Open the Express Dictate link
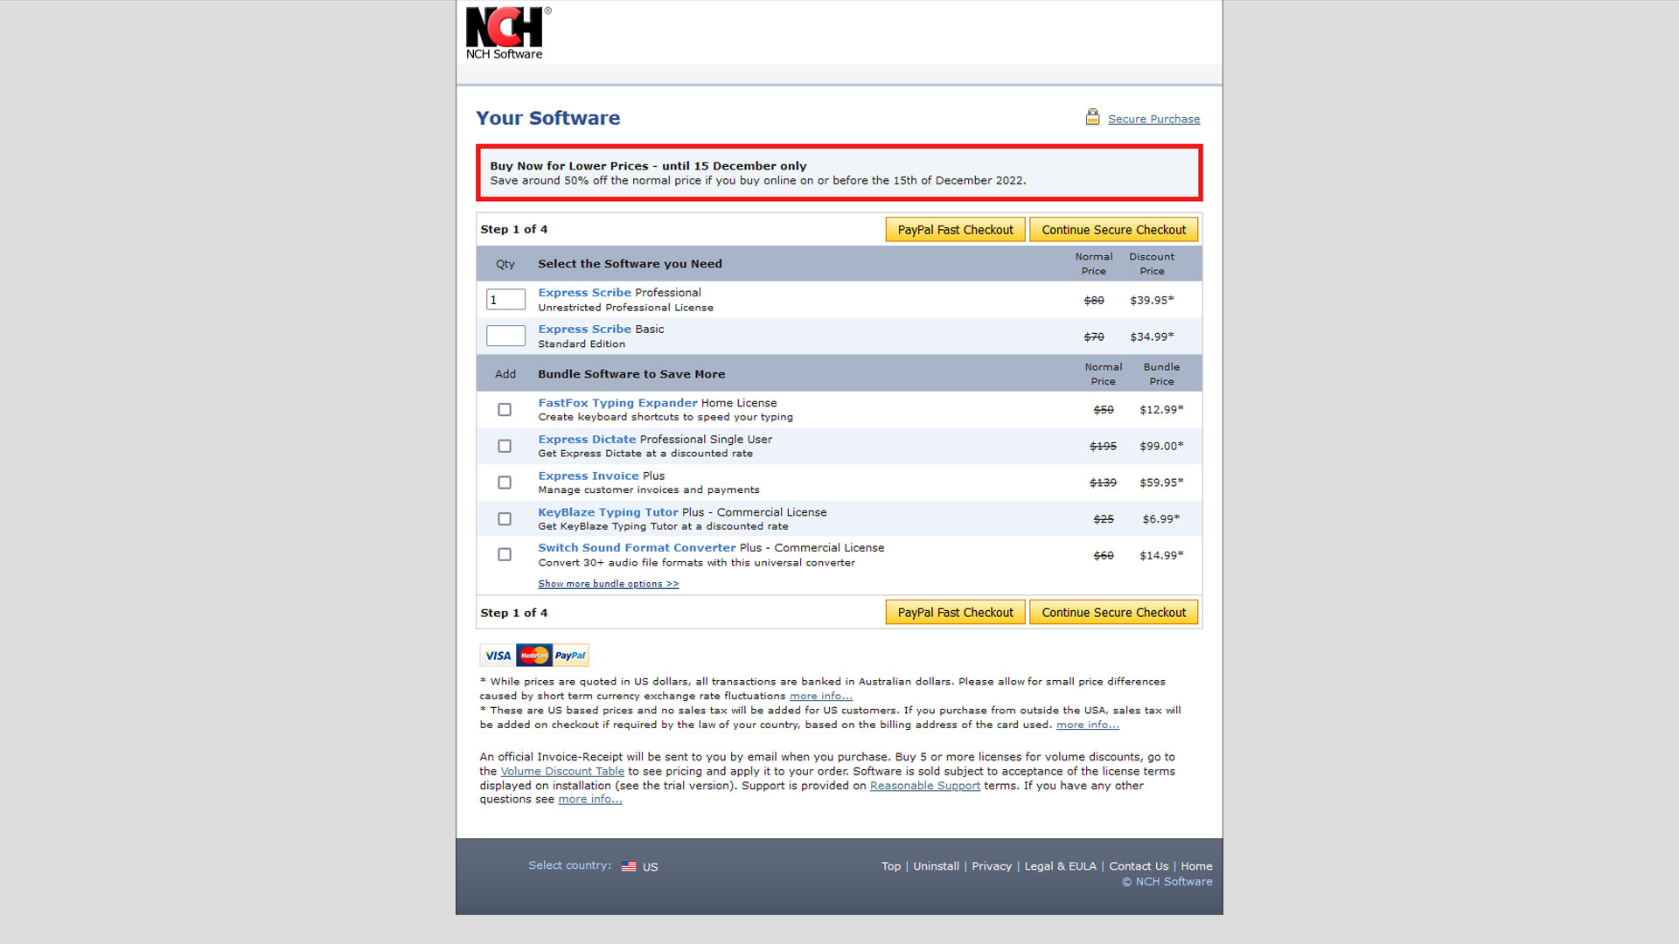This screenshot has width=1679, height=944. (587, 440)
